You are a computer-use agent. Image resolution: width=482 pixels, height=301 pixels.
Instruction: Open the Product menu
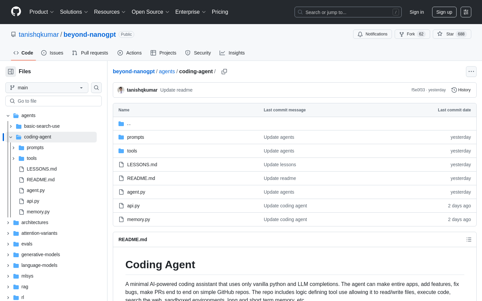(42, 12)
